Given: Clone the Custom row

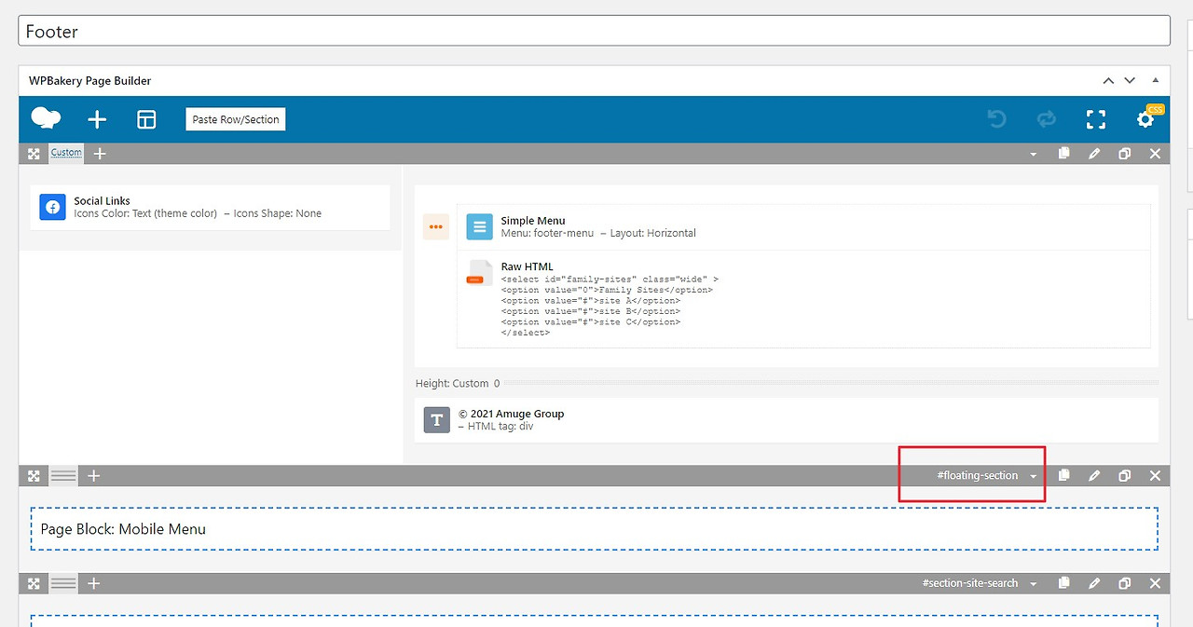Looking at the screenshot, I should click(1125, 154).
